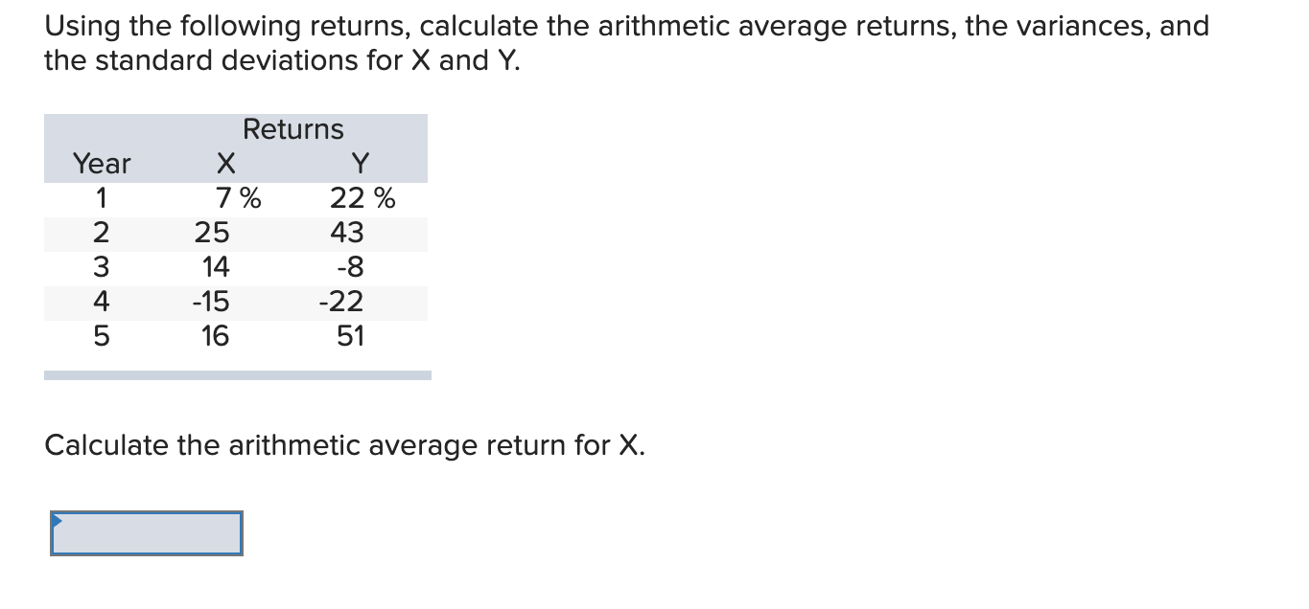
Task: Select the 14 return in Year 3
Action: click(x=216, y=267)
